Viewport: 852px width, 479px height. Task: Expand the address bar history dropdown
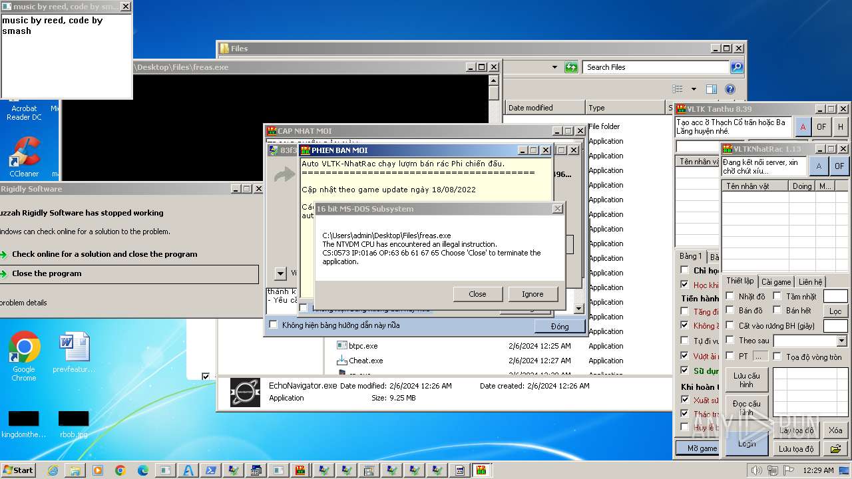(554, 67)
